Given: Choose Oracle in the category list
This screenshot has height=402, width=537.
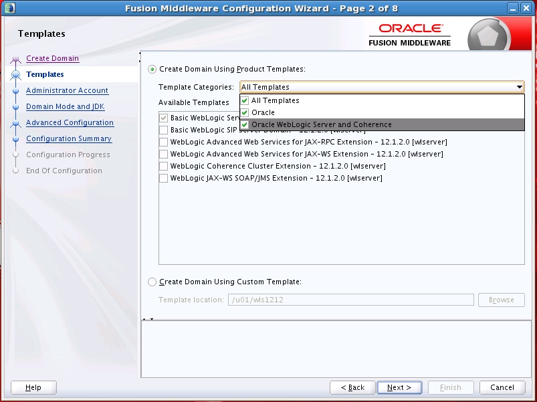Looking at the screenshot, I should 382,112.
